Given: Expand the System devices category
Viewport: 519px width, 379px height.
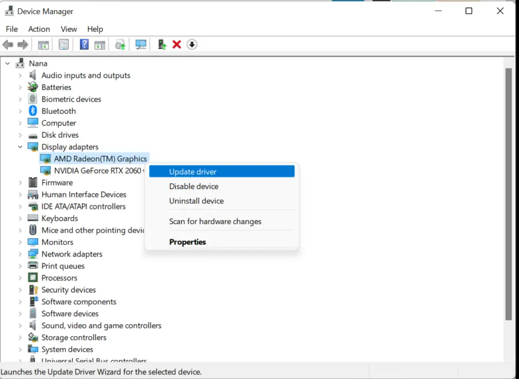Looking at the screenshot, I should click(20, 349).
